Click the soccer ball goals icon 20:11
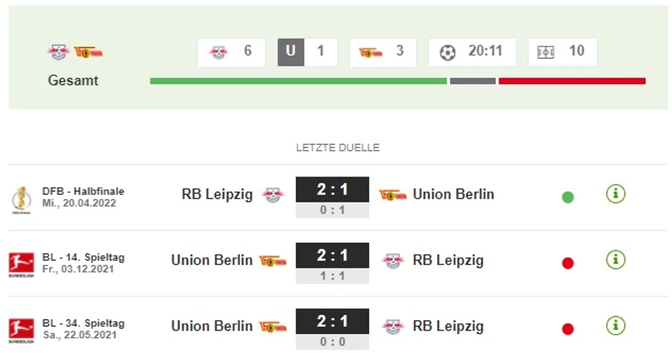This screenshot has width=672, height=353. (447, 53)
